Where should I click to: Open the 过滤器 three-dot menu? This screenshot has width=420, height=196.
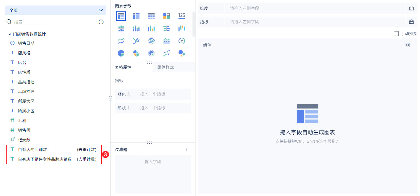187,150
